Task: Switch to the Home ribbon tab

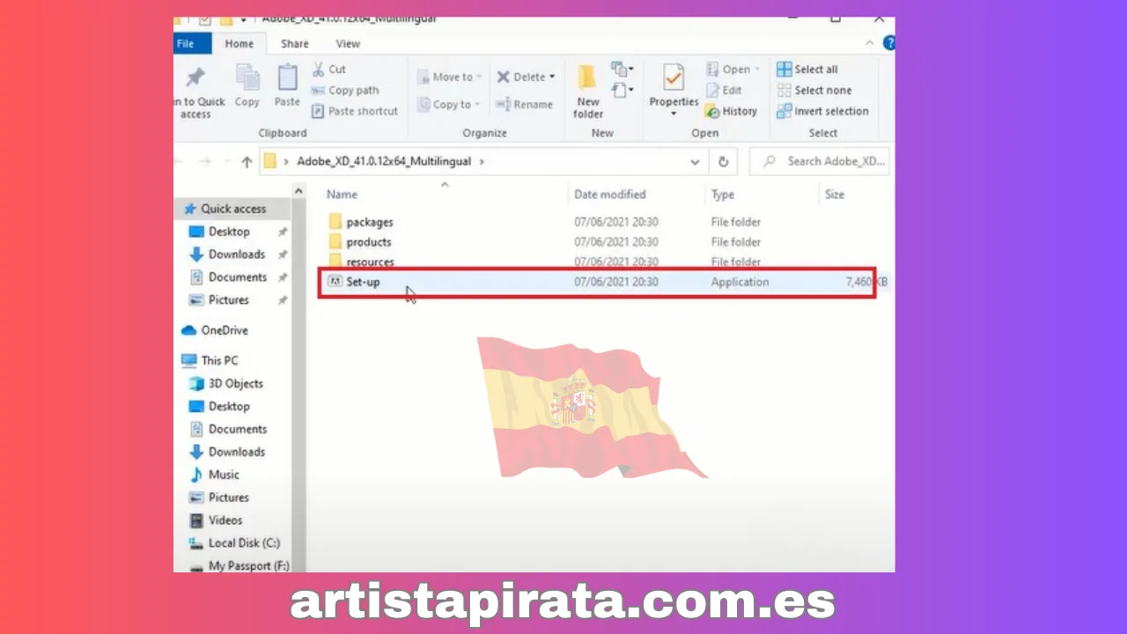Action: pyautogui.click(x=239, y=43)
